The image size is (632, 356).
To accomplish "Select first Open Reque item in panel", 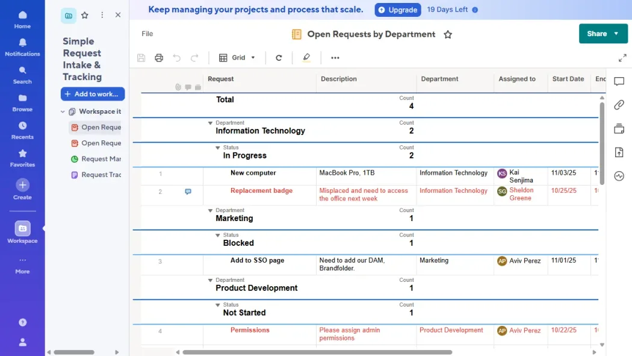I will (x=96, y=128).
